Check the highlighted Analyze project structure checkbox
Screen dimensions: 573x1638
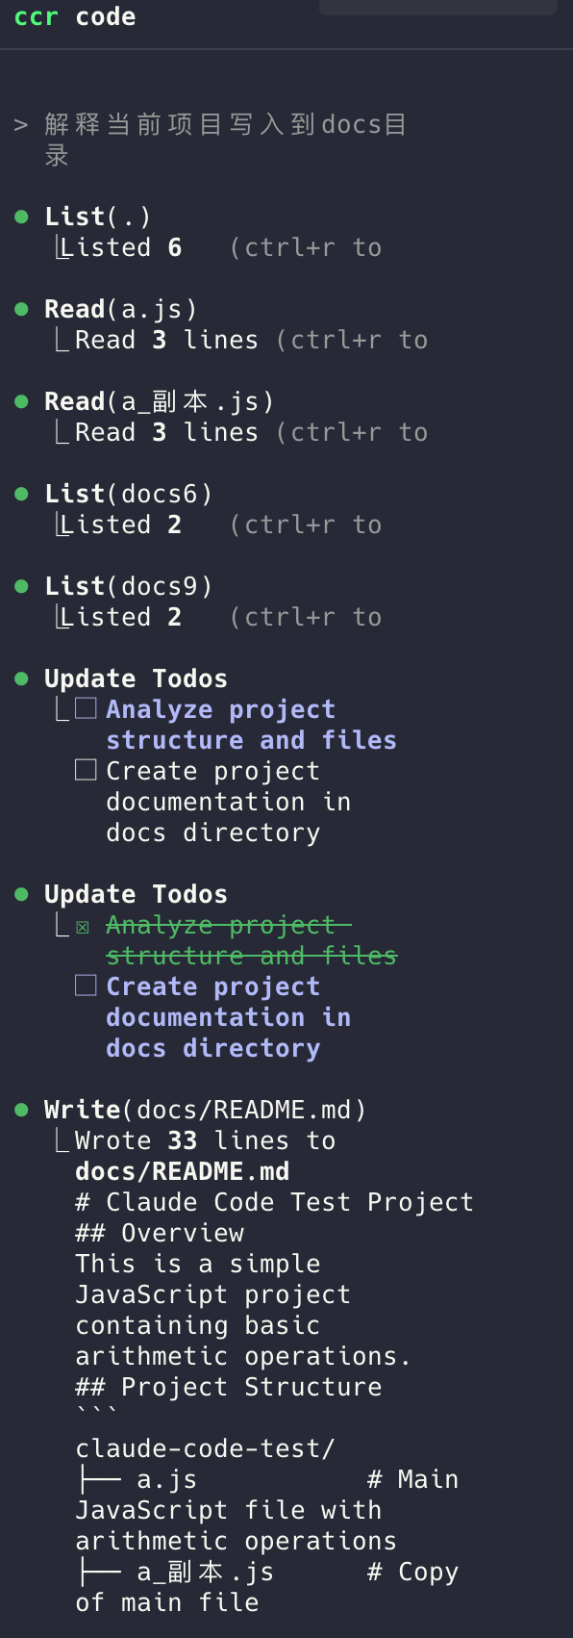pyautogui.click(x=86, y=709)
